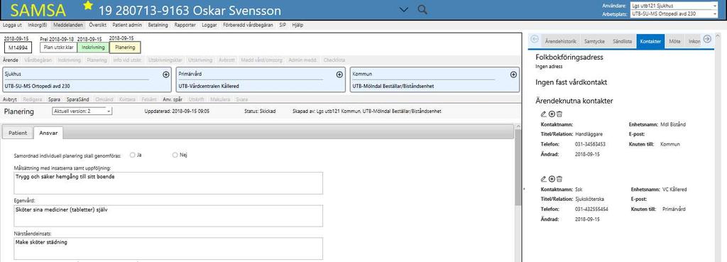Click Avbryt in the action toolbar
The image size is (727, 262).
[x=10, y=99]
